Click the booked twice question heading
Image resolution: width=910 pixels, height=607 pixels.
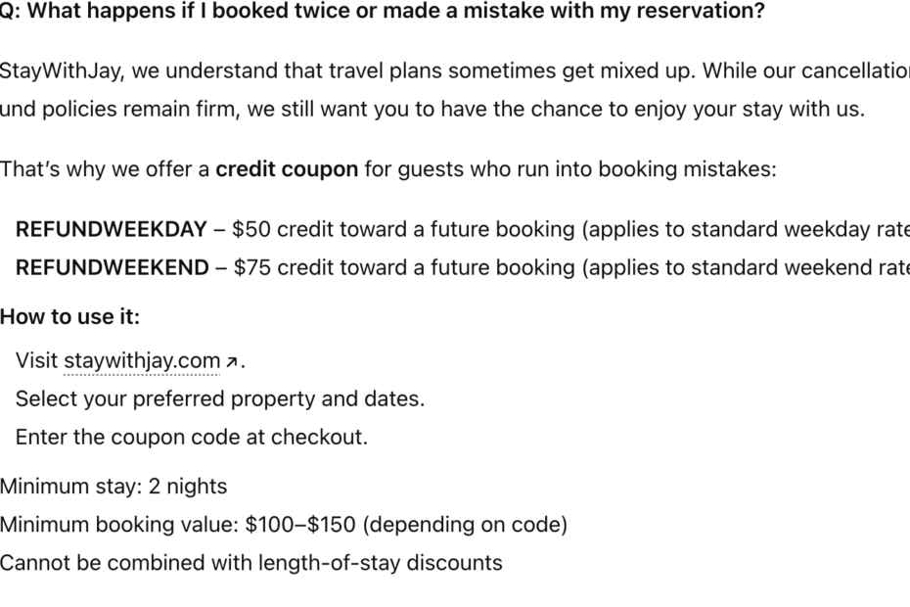(382, 12)
